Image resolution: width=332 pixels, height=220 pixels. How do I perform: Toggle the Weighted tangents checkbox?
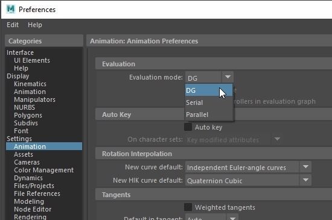[x=188, y=207]
